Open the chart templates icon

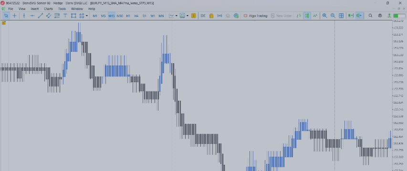coord(182,16)
